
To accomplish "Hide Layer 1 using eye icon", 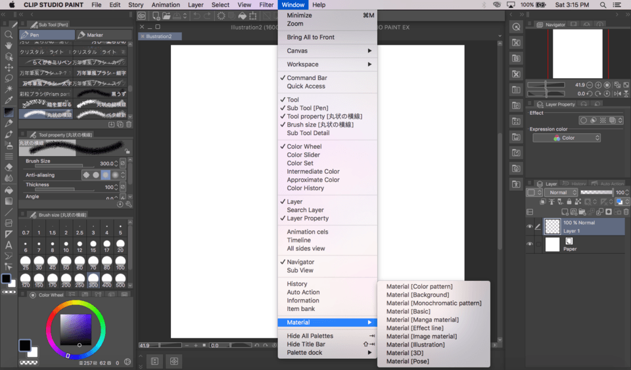I will coord(530,227).
